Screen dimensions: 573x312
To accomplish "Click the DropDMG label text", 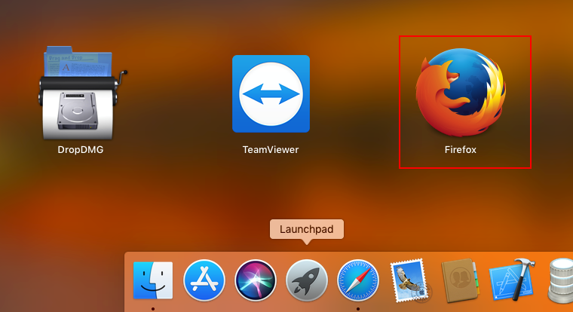I will tap(81, 150).
